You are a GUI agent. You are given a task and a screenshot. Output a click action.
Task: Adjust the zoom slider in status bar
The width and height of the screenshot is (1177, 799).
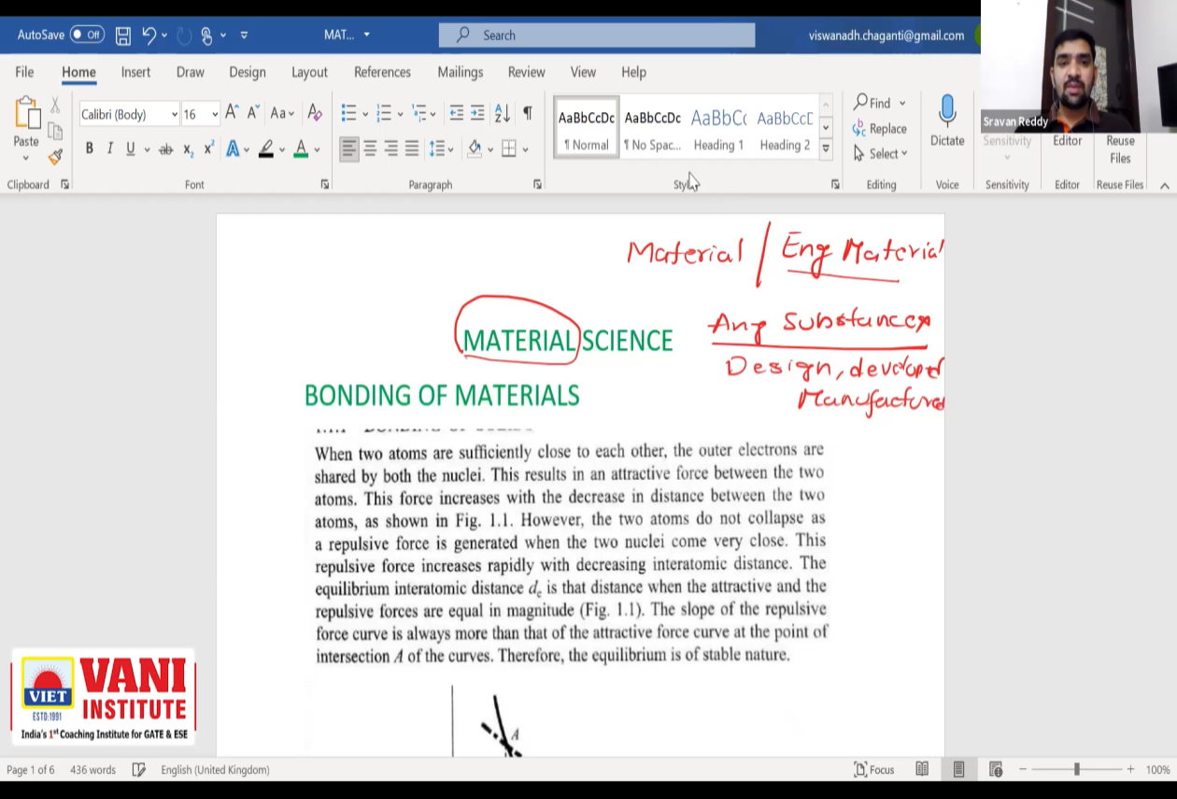(1076, 770)
